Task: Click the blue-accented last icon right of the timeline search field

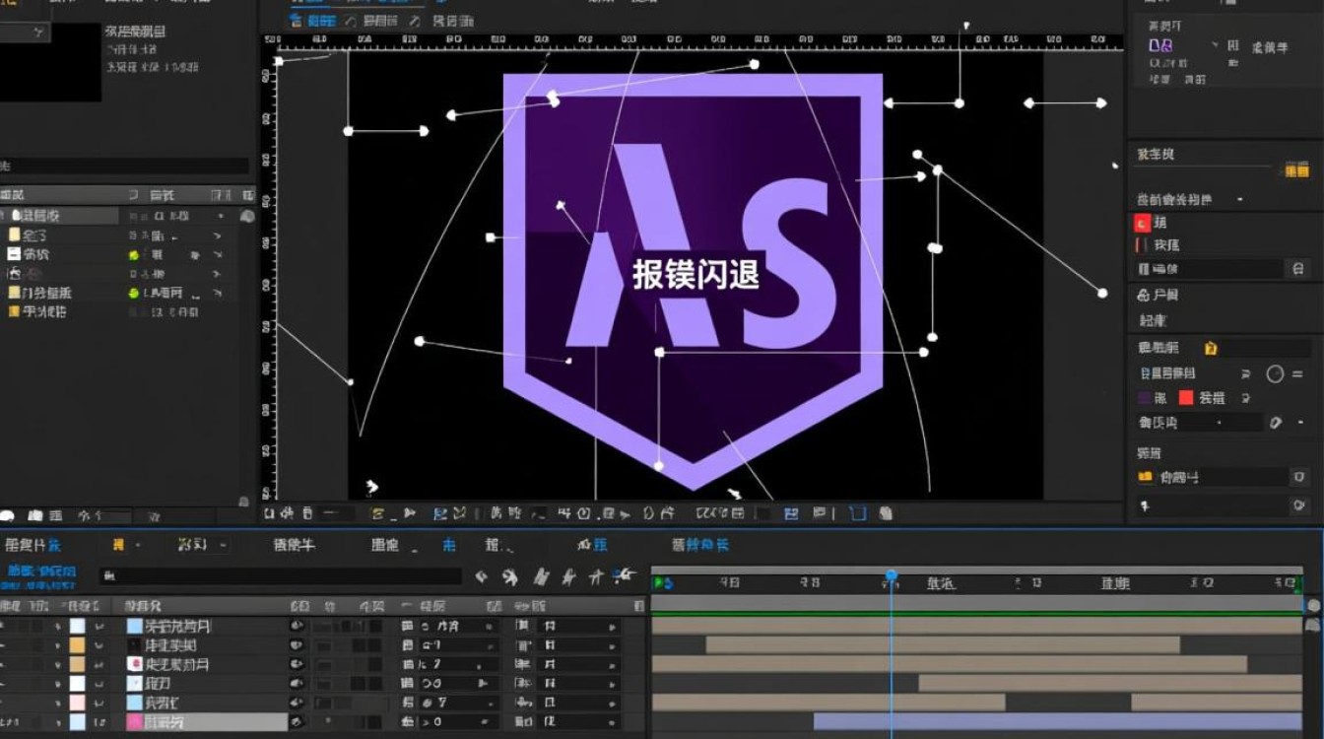Action: point(624,576)
